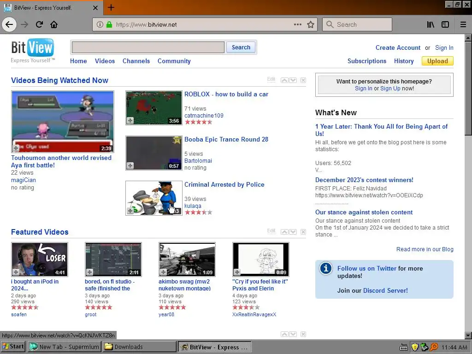The width and height of the screenshot is (472, 354).
Task: Click the security shield tray icon
Action: click(x=415, y=347)
